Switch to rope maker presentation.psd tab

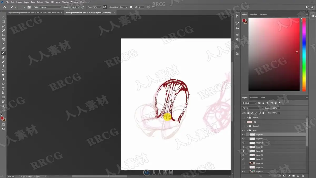33,12
